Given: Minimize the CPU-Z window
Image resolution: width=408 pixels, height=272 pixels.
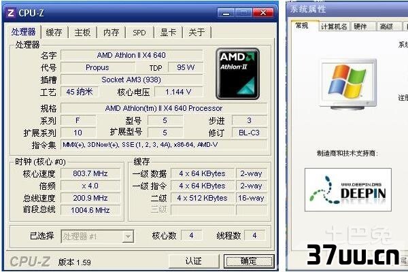Looking at the screenshot, I should coord(226,13).
